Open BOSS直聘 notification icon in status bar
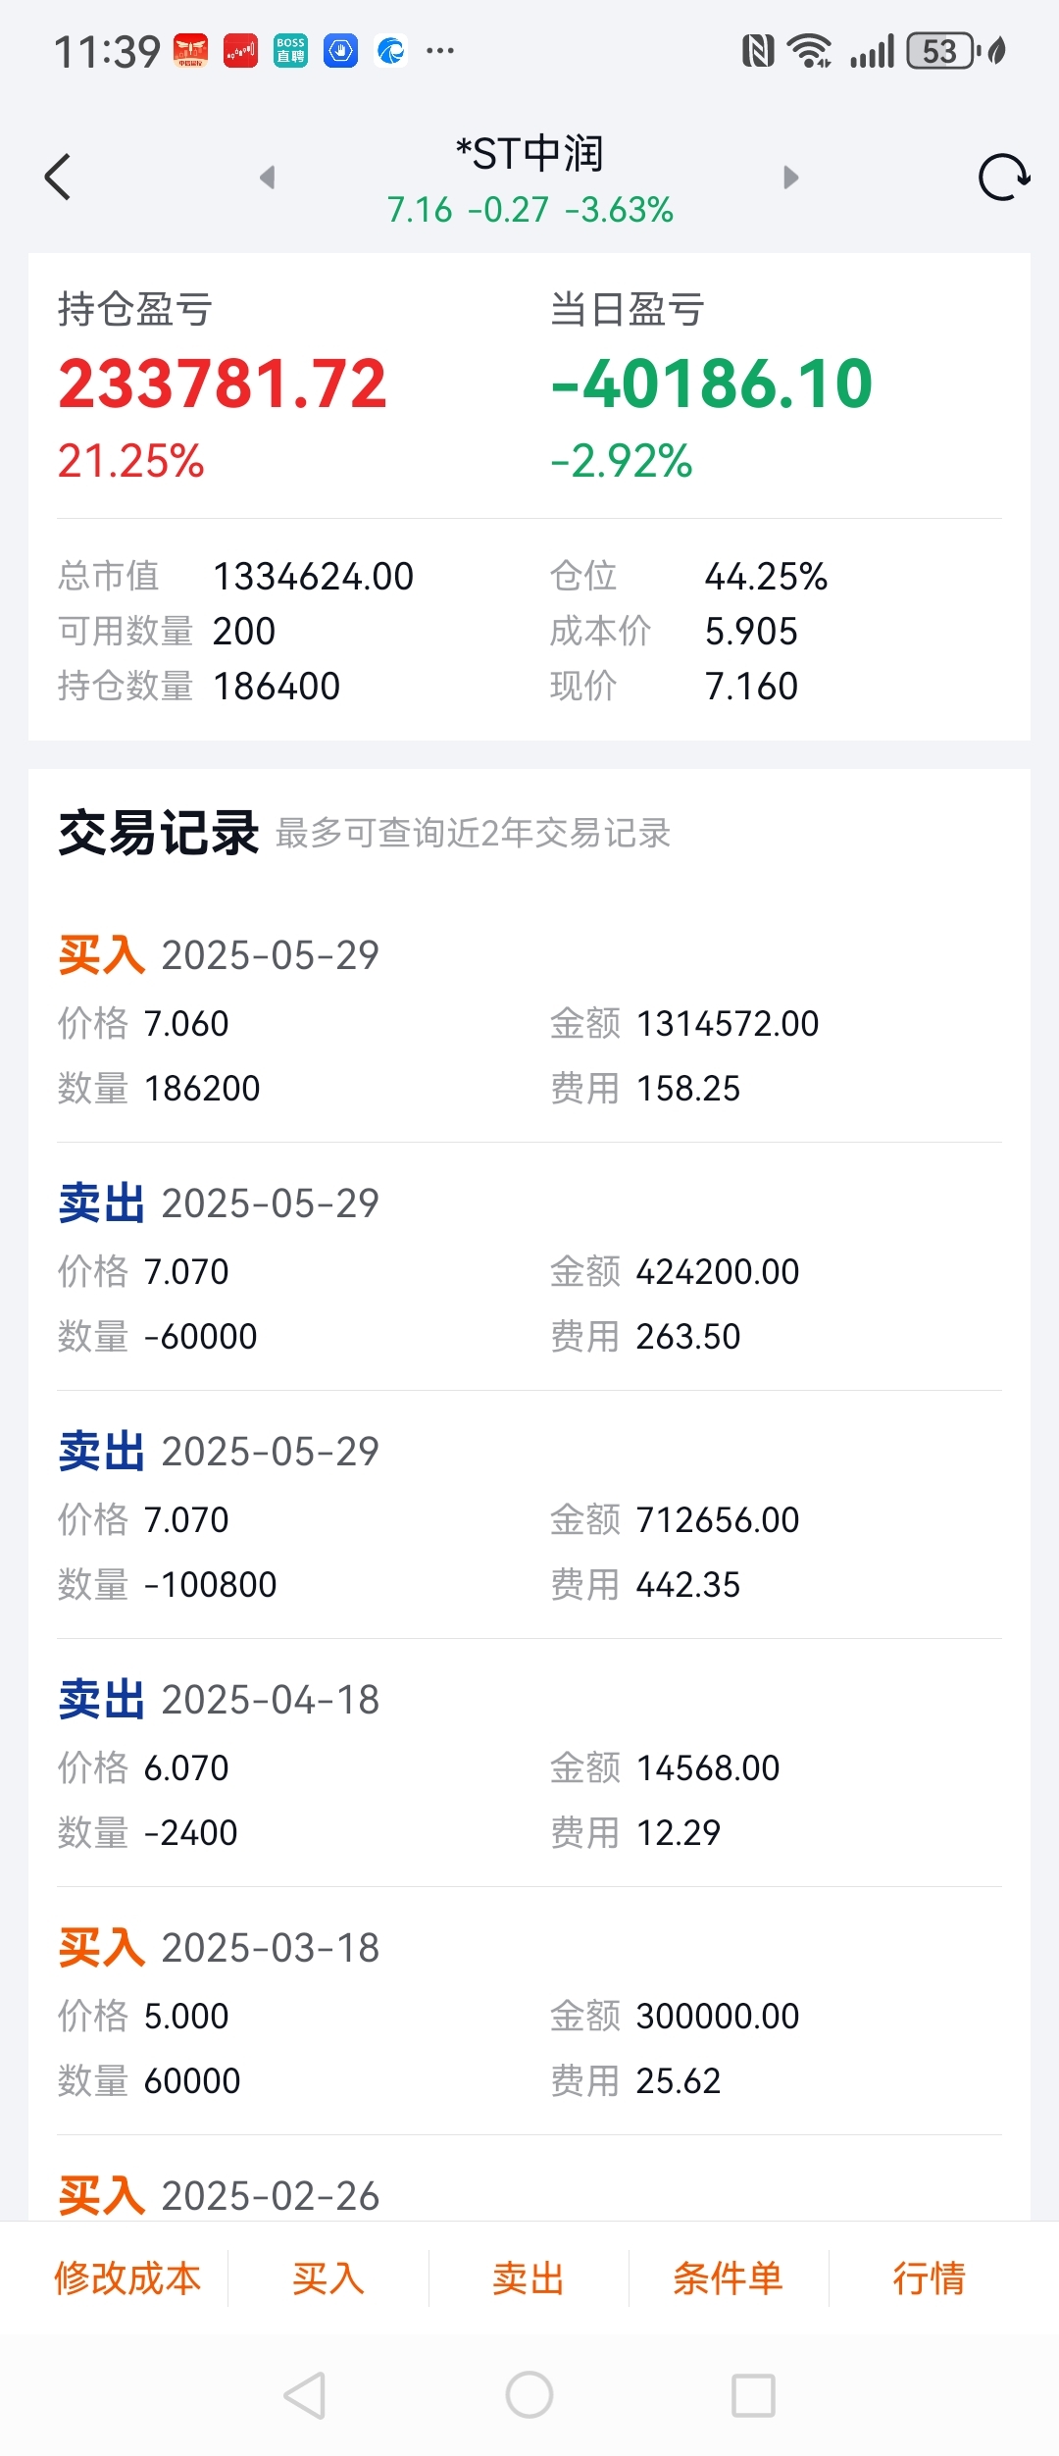The image size is (1059, 2456). [290, 50]
